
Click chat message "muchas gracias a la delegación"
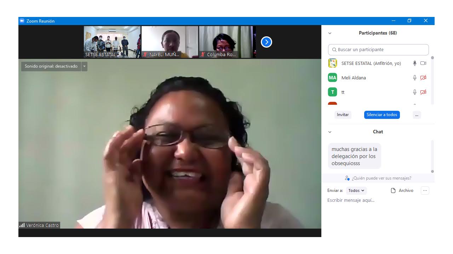[355, 156]
